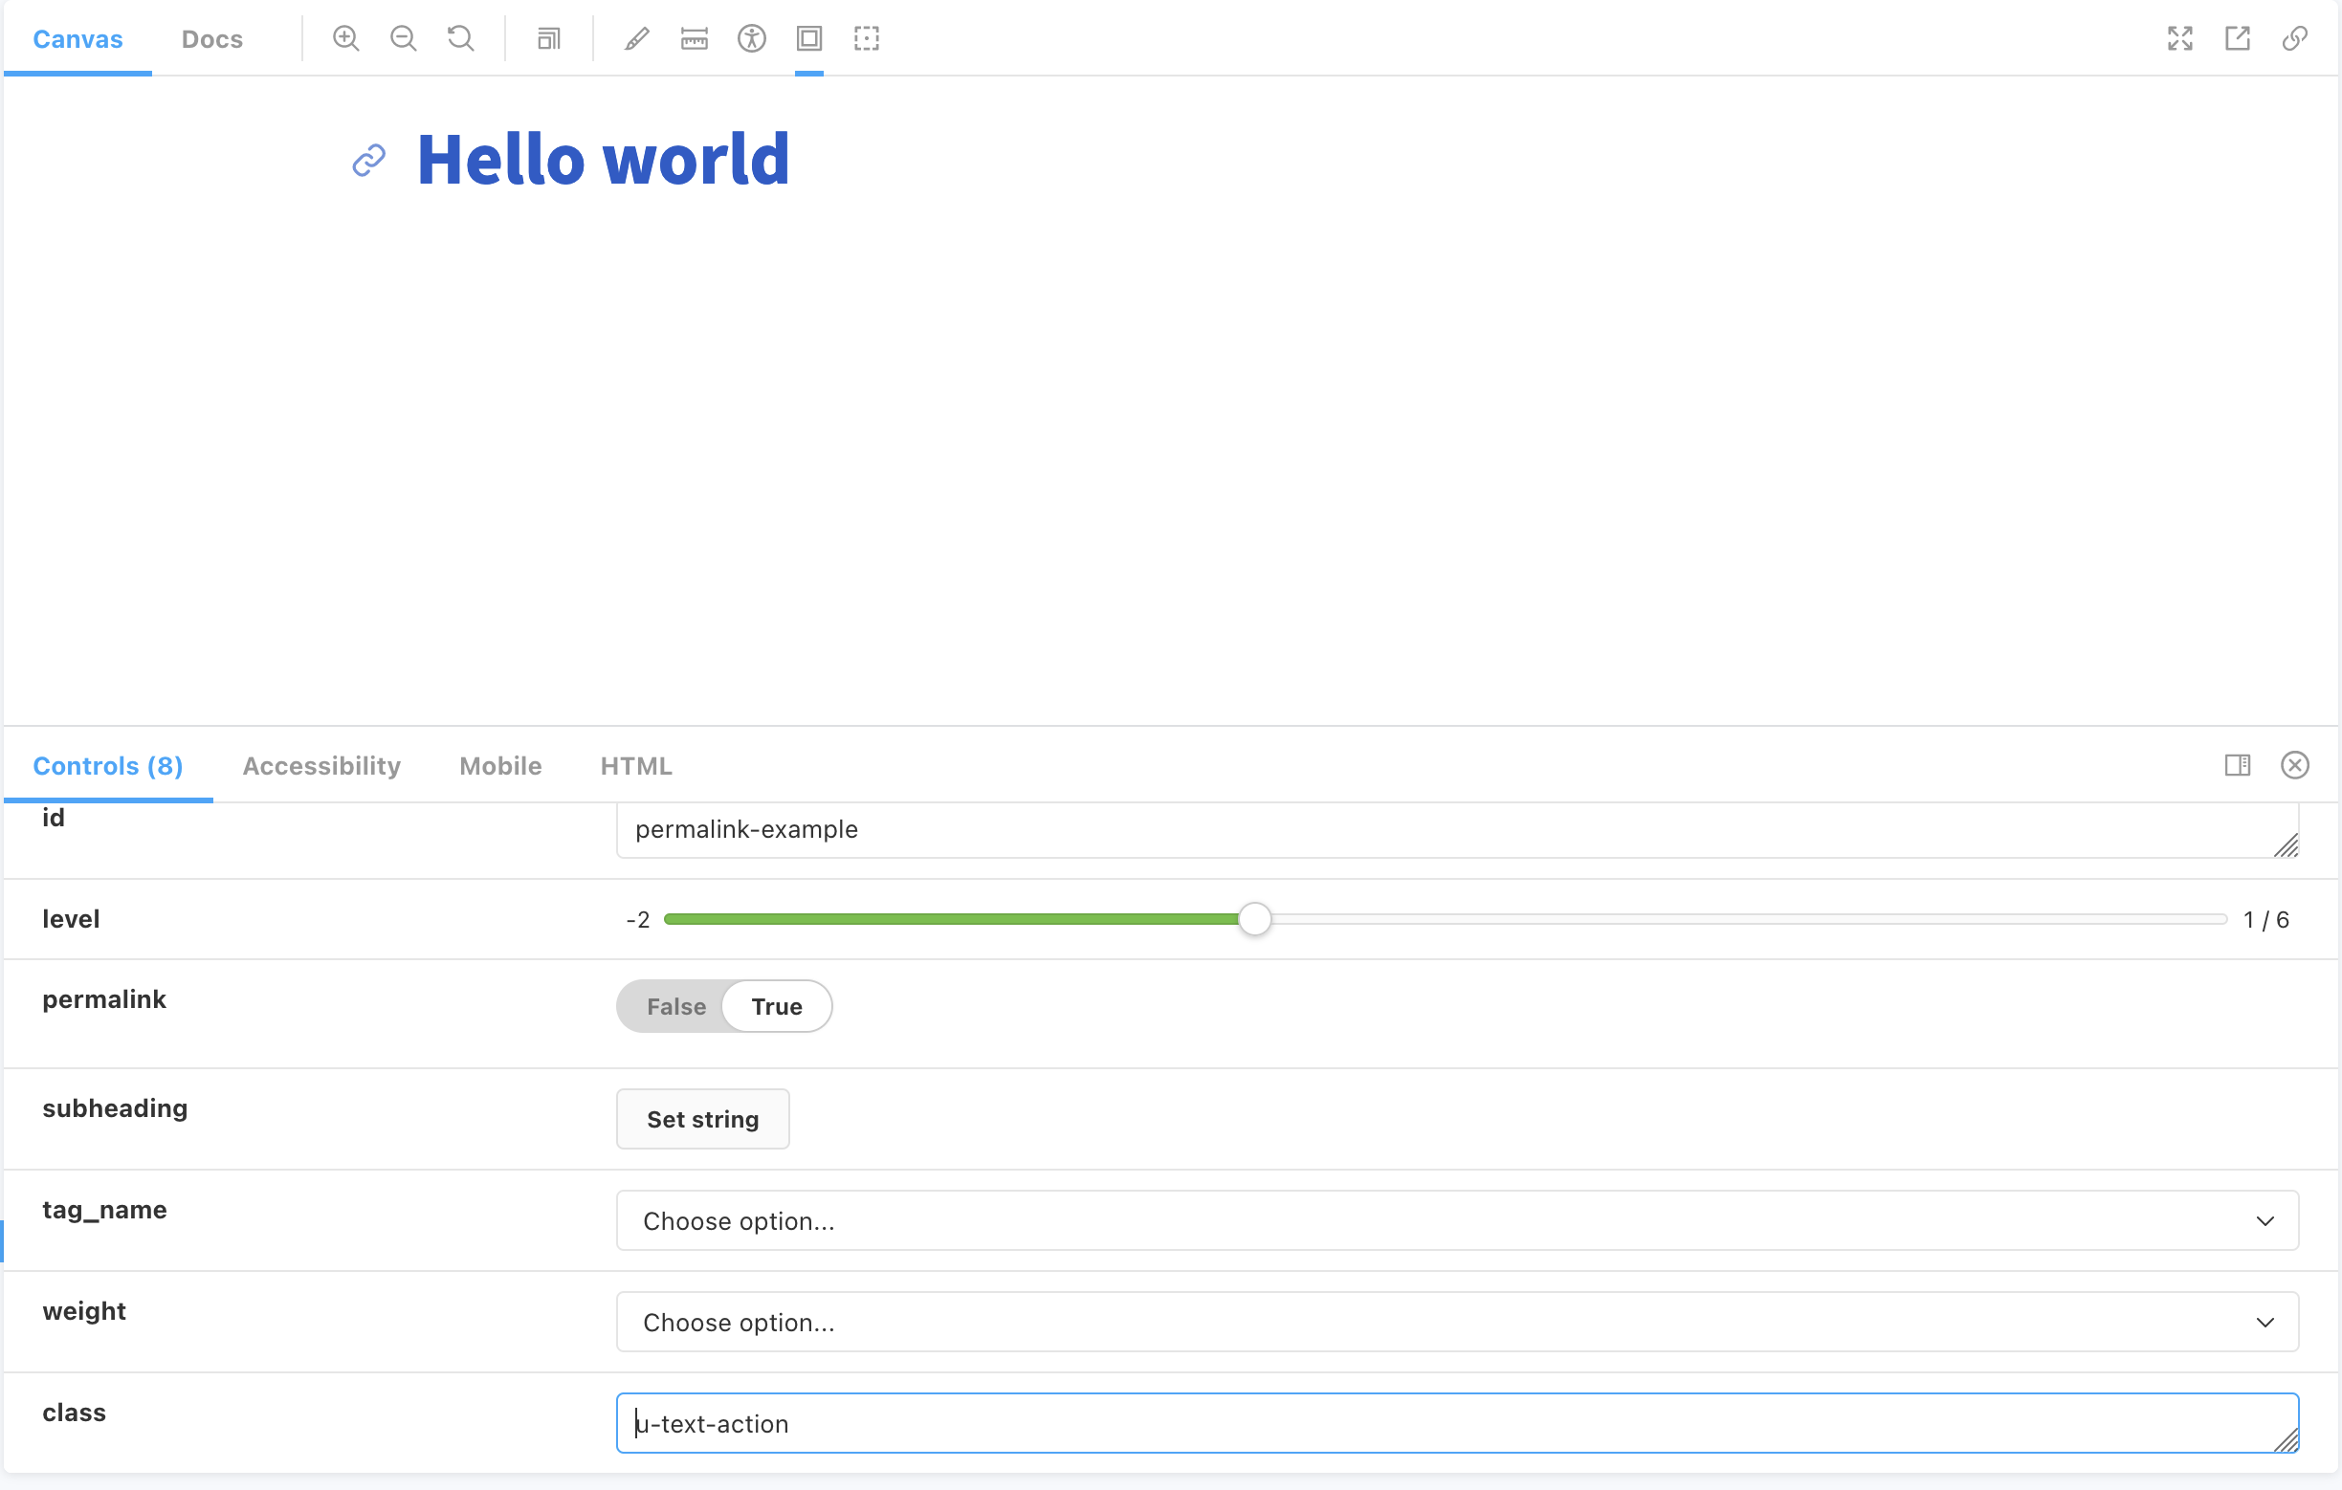Screen dimensions: 2342x1490
Task: Reset zoom with the toolbar icon
Action: click(x=460, y=39)
